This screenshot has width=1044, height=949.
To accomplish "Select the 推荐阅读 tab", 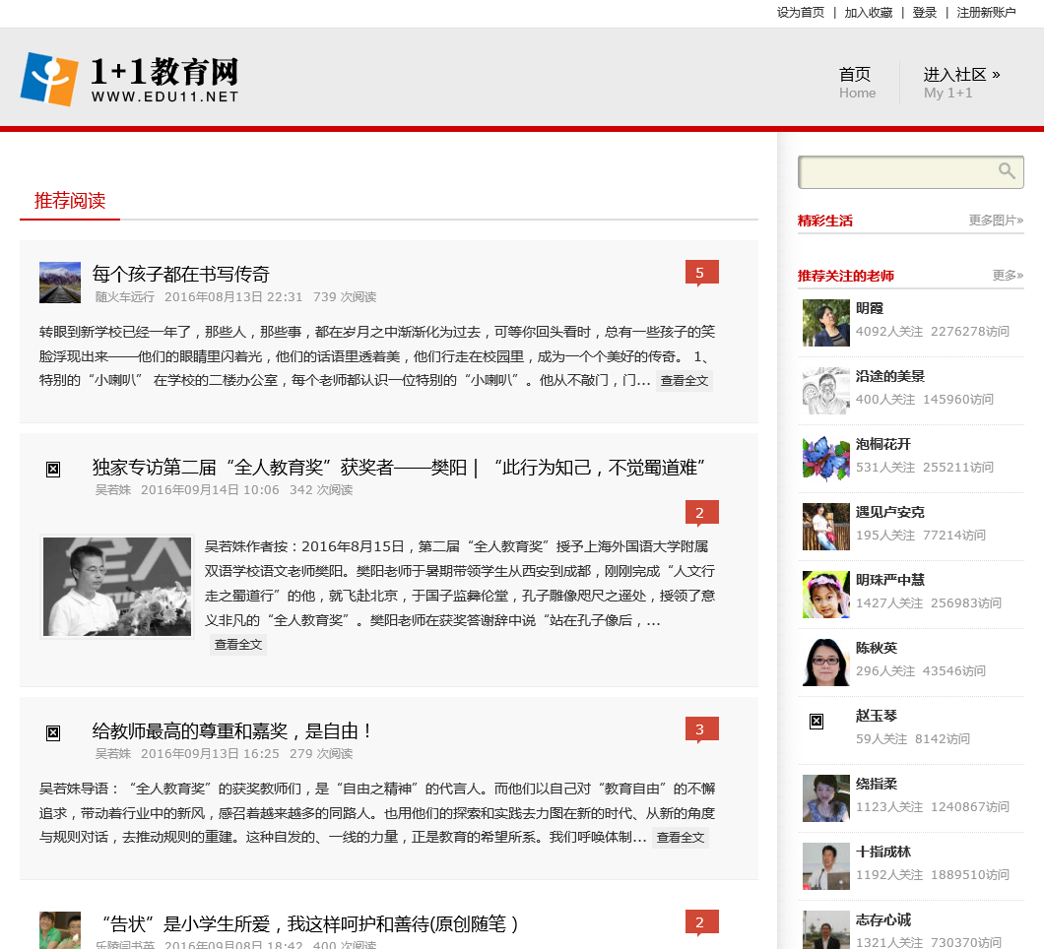I will pos(70,200).
